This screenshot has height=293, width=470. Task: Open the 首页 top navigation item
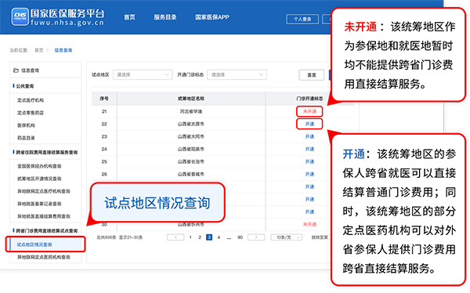tap(129, 17)
